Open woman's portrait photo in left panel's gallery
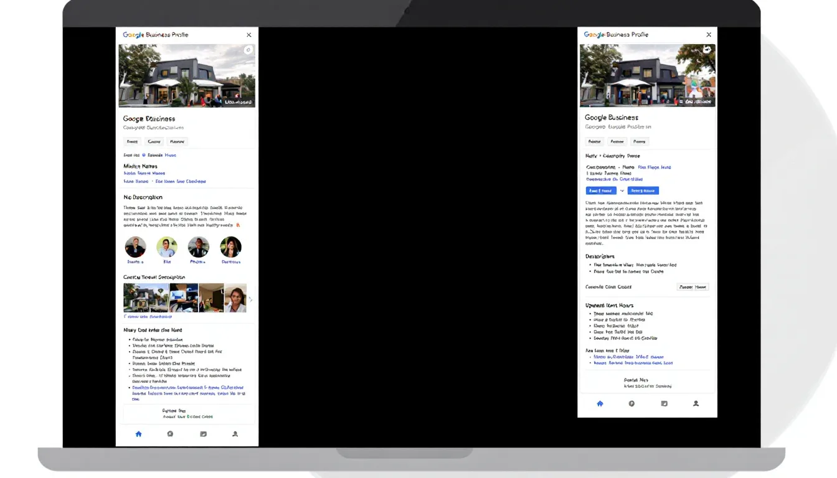This screenshot has height=478, width=837. coord(235,298)
